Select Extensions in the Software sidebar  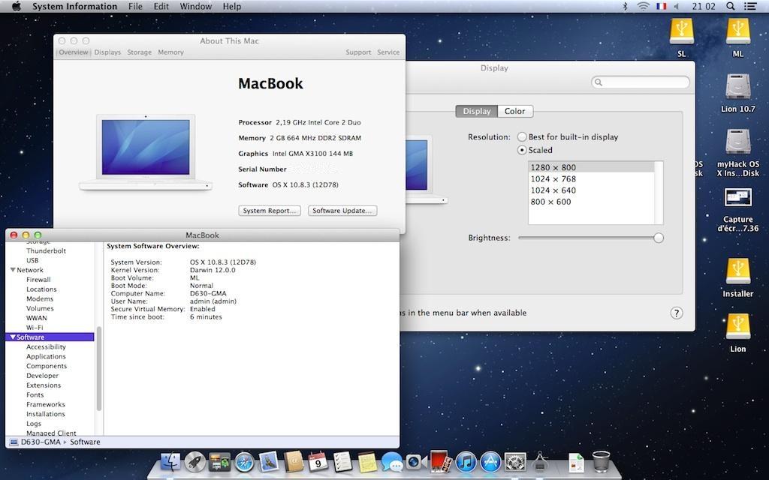click(44, 385)
